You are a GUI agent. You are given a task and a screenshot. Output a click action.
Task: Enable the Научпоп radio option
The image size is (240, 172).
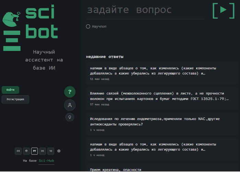click(x=88, y=26)
